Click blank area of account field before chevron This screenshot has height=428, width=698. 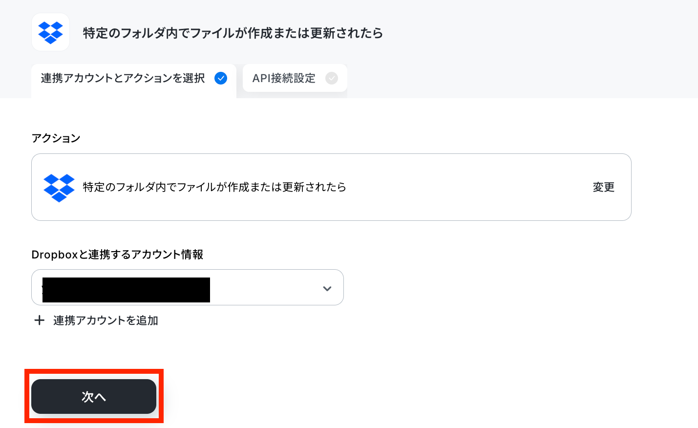click(265, 288)
